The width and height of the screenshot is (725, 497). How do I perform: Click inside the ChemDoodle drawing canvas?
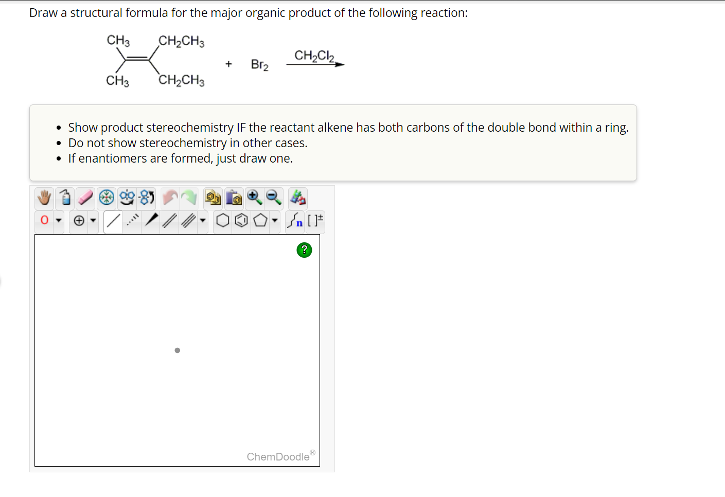click(x=177, y=350)
